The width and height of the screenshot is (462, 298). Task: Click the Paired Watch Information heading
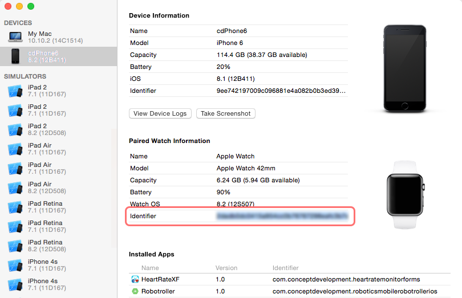coord(169,141)
